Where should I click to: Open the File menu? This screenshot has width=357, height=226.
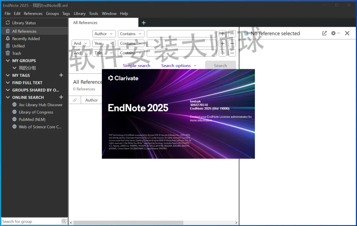click(8, 14)
